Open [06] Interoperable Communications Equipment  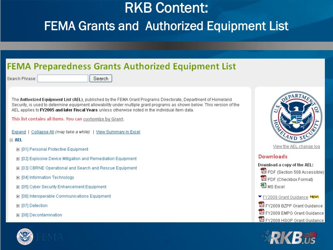pos(66,196)
